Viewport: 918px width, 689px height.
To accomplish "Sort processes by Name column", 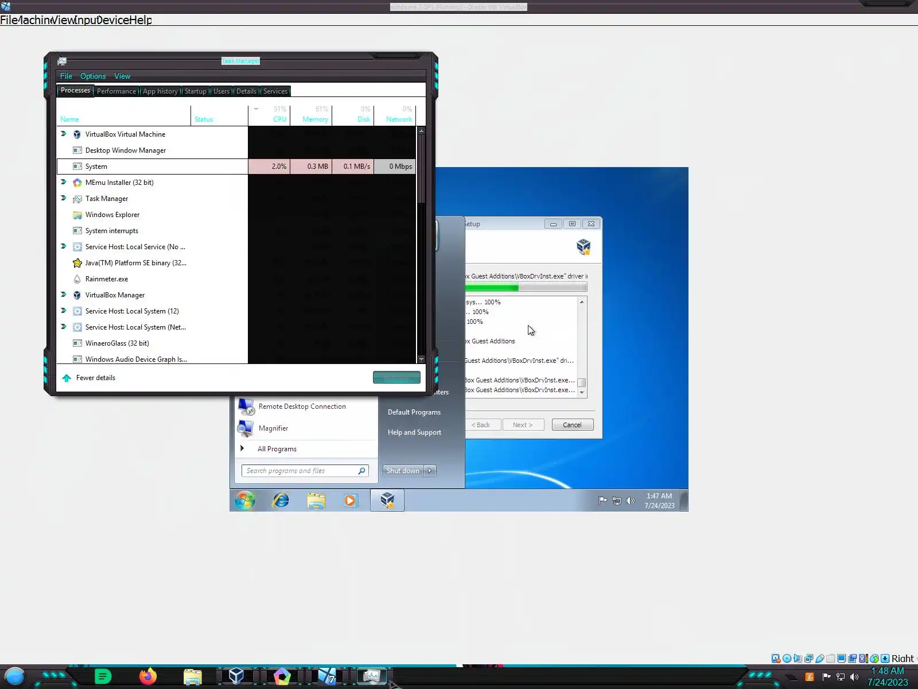I will [x=124, y=115].
